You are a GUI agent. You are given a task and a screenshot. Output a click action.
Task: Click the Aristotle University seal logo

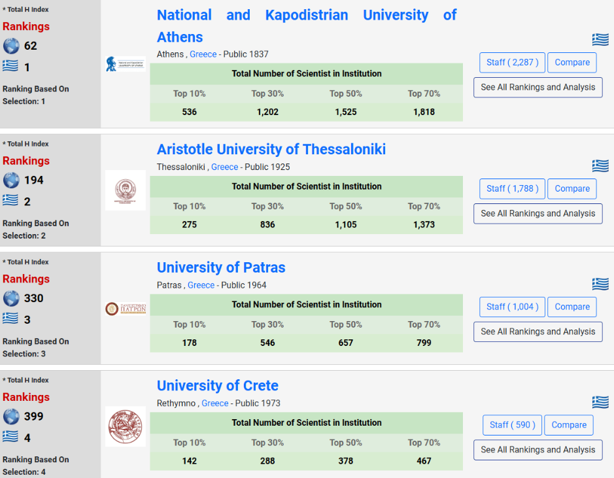click(x=125, y=190)
